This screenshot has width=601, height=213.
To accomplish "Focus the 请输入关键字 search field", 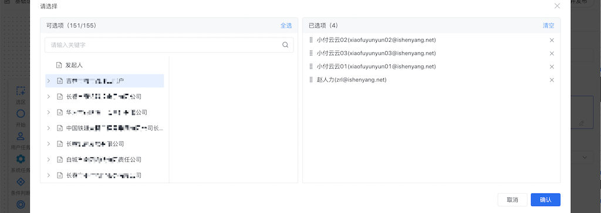I will click(x=169, y=45).
